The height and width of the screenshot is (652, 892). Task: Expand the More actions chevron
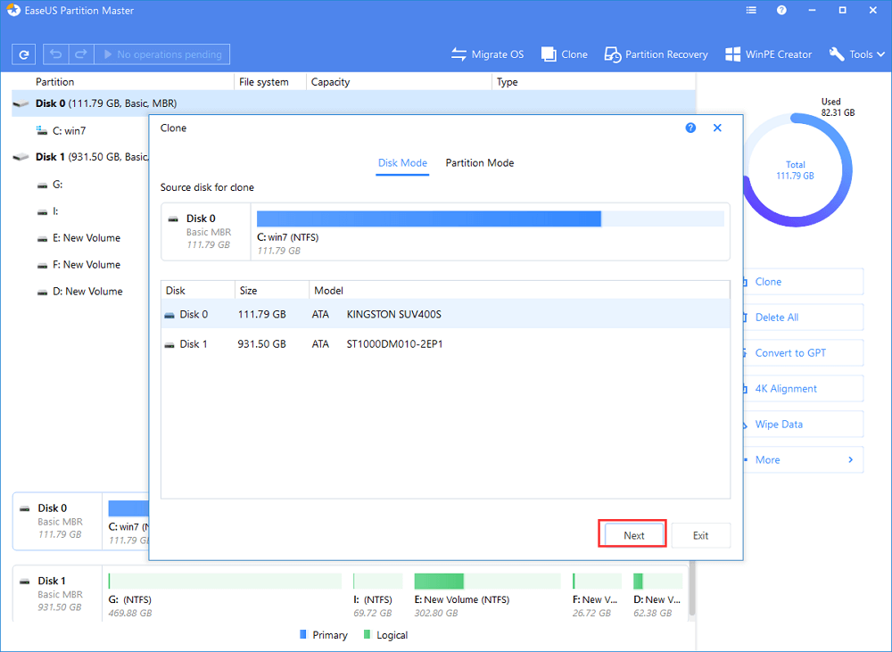[x=850, y=460]
